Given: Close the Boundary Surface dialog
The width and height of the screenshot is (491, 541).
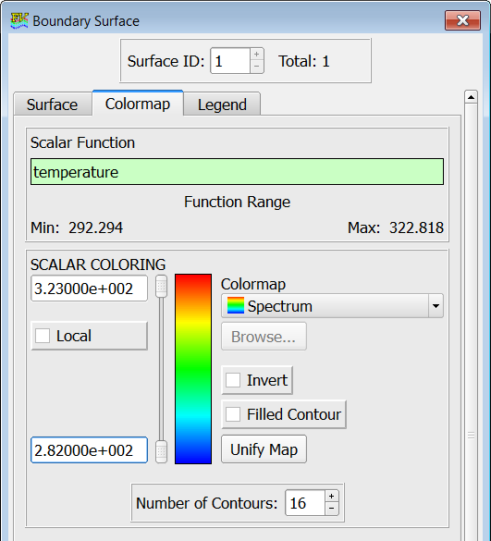Looking at the screenshot, I should coord(462,20).
